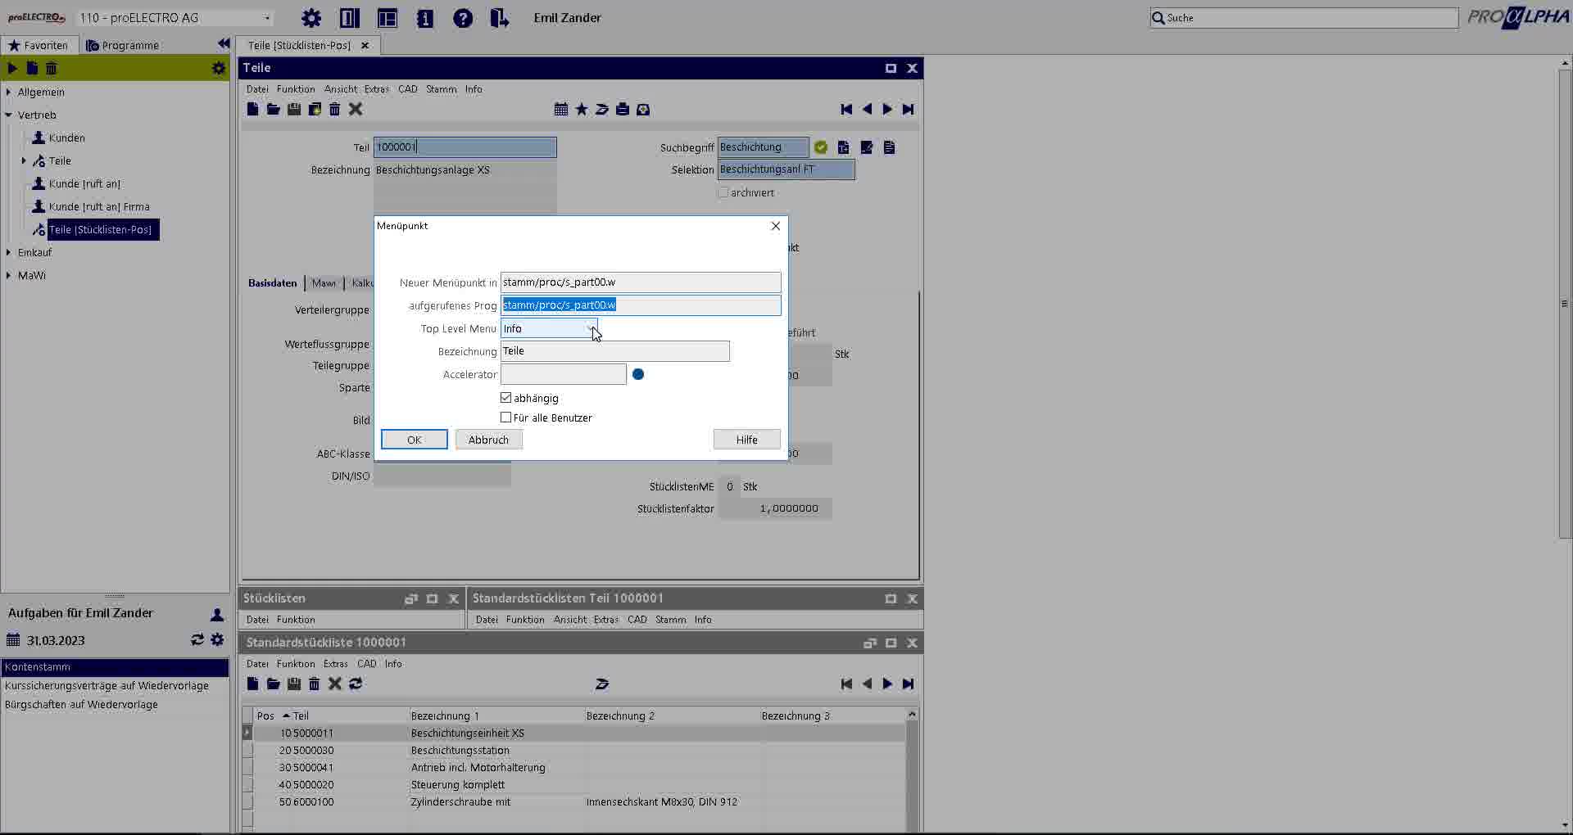1573x835 pixels.
Task: Click the search magnifier icon in Suche box
Action: (1158, 18)
